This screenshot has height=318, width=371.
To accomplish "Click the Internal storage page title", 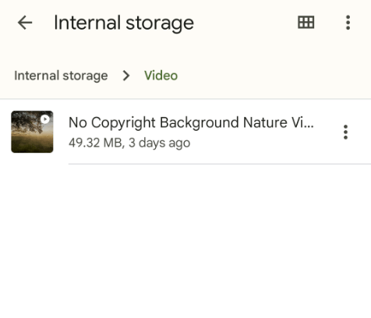I will tap(124, 23).
